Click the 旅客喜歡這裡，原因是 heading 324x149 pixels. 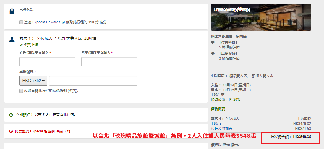(230, 36)
